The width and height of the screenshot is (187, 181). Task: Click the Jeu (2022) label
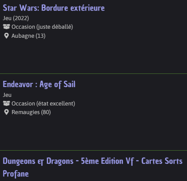click(16, 18)
